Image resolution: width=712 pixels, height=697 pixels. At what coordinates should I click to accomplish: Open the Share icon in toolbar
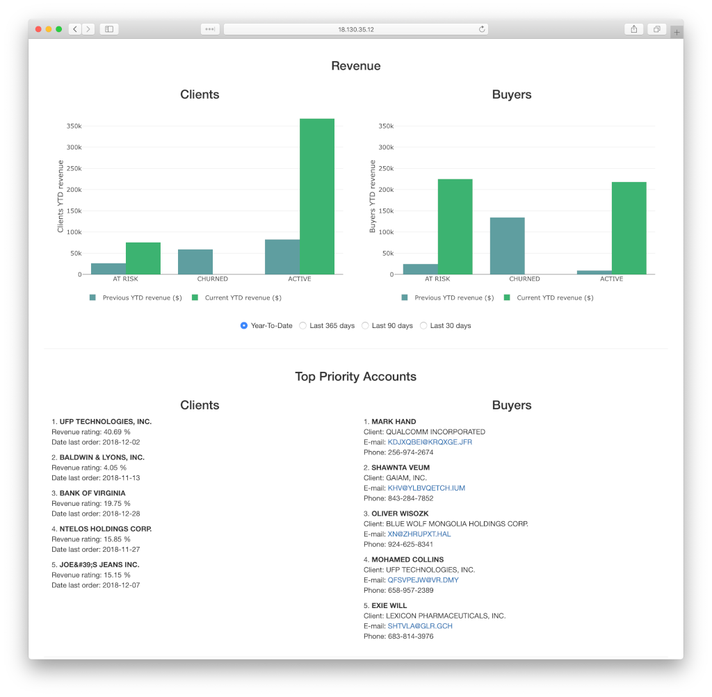click(633, 29)
